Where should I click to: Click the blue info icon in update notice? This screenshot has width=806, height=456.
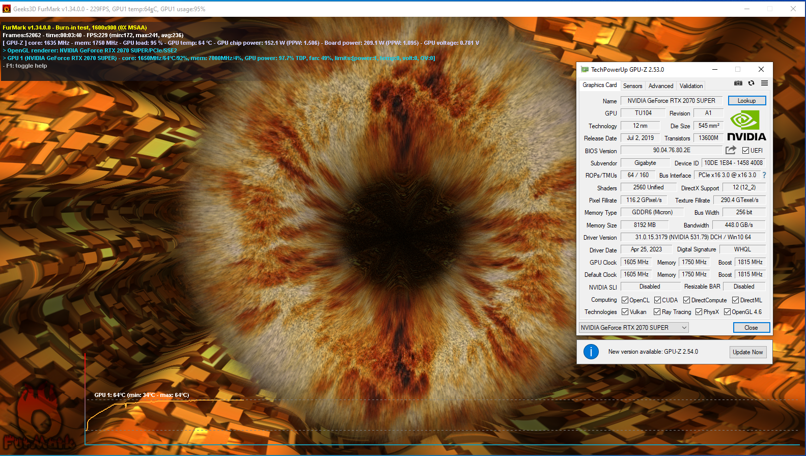[x=591, y=352]
